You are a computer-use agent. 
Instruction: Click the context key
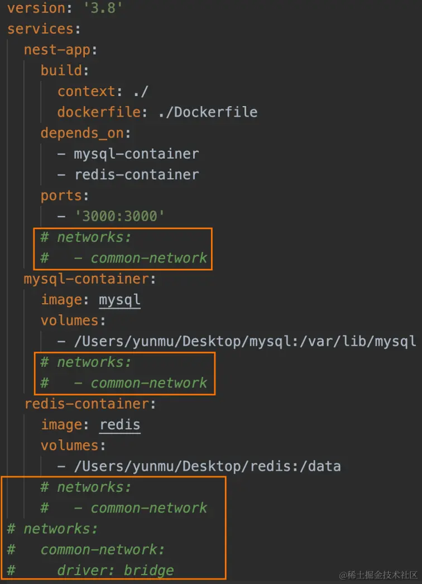coord(87,92)
